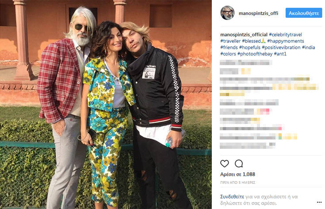325x209 pixels.
Task: Open the #hopefuls hashtag
Action: pos(250,47)
